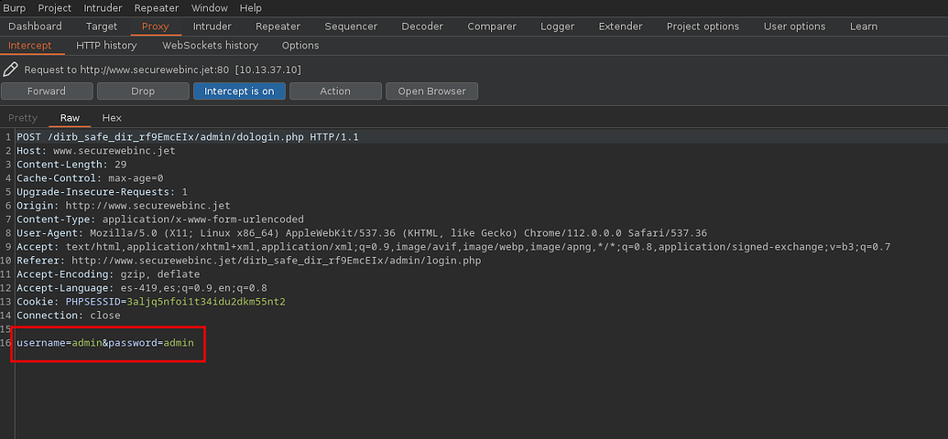Click the Open Browser button
The image size is (948, 439).
click(431, 91)
